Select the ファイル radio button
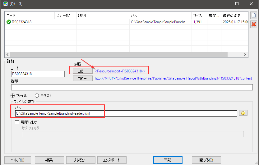This screenshot has width=259, height=165. pos(12,95)
